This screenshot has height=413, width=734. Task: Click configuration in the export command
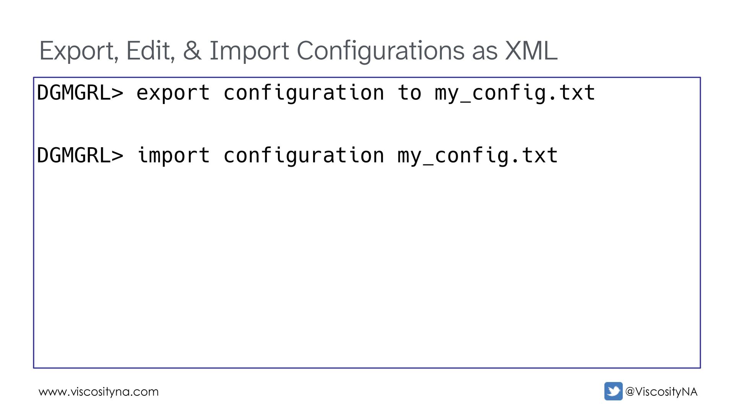304,93
